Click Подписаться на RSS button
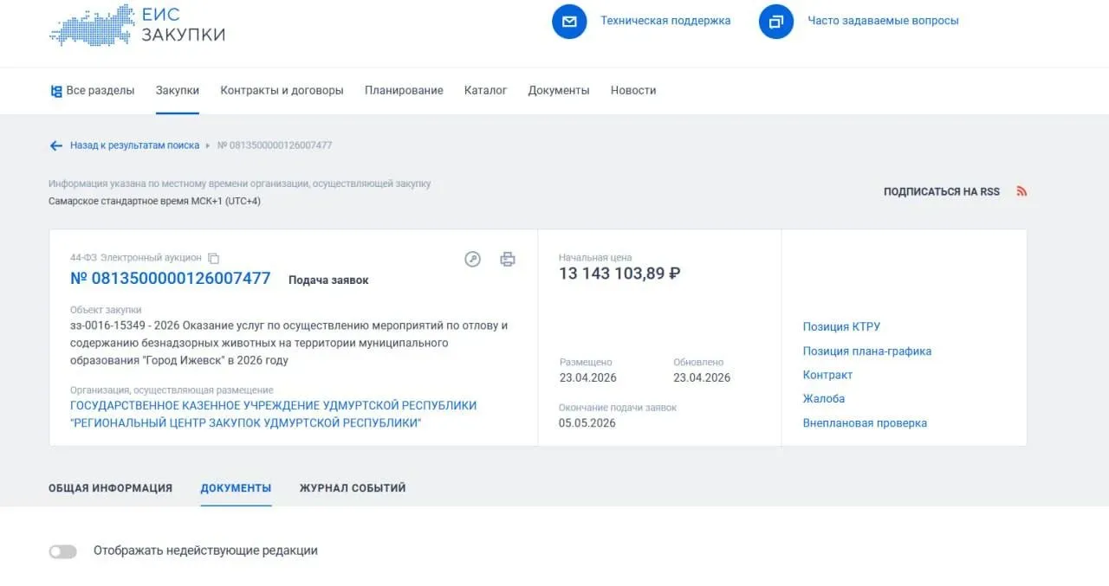Image resolution: width=1109 pixels, height=586 pixels. click(x=941, y=191)
